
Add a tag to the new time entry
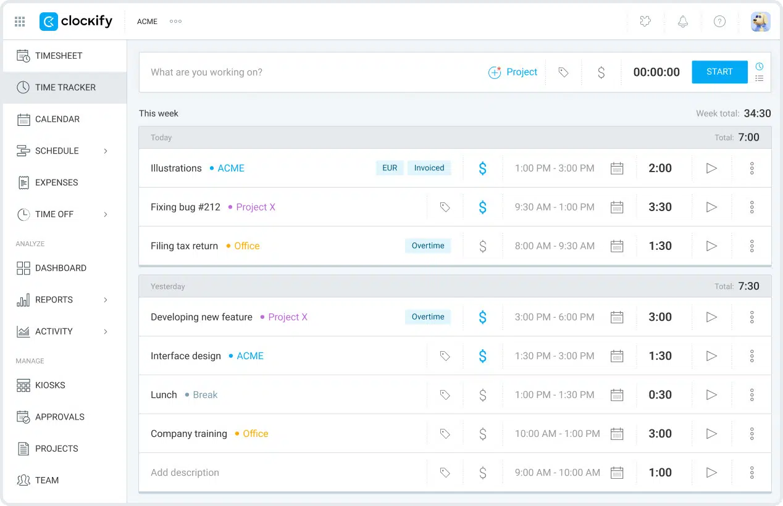(x=563, y=72)
